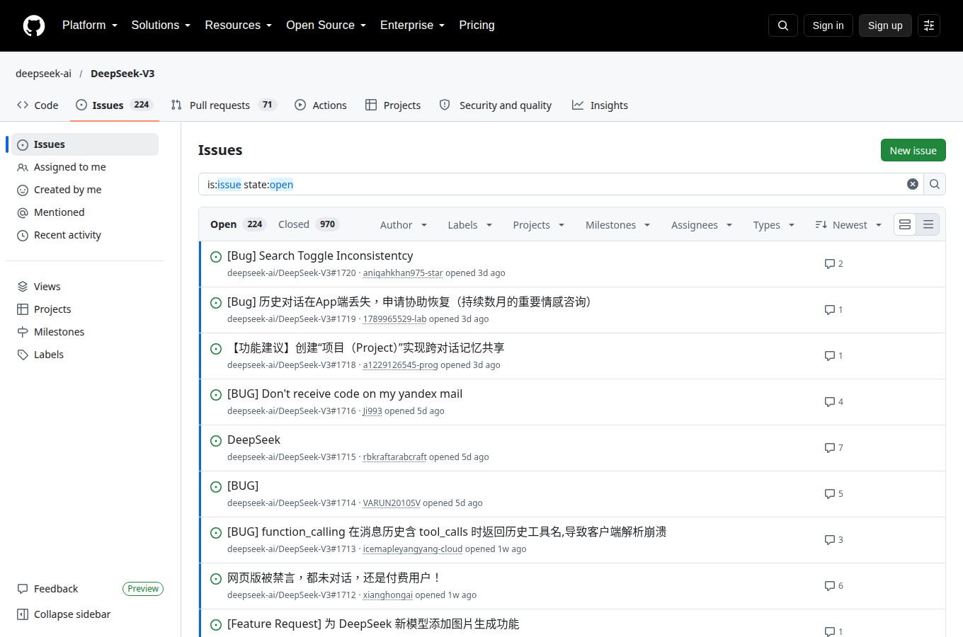The height and width of the screenshot is (637, 963).
Task: Open the Pull requests tab
Action: (223, 105)
